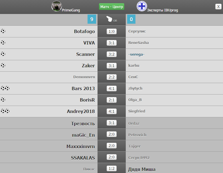The image size is (223, 173).
Task: Click the referee whistle icon
Action: 109,19
